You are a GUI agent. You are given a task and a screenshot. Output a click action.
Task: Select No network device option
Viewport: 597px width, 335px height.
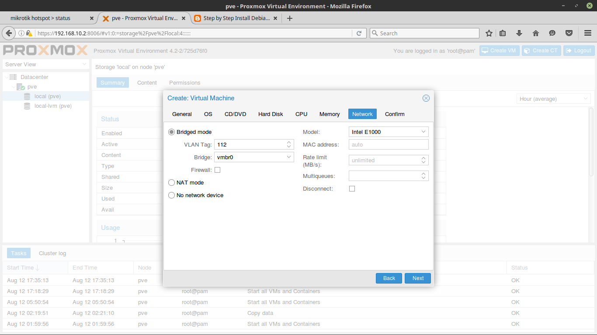172,195
